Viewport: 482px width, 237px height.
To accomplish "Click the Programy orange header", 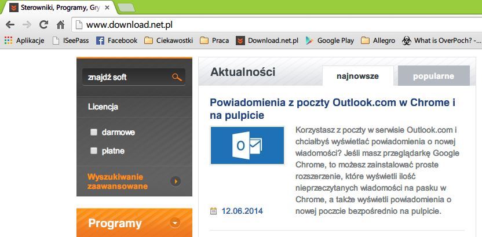I will (134, 223).
